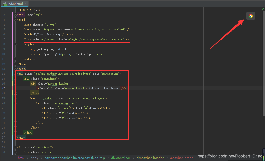Click the 'UTF-8' charset value

click(51, 25)
